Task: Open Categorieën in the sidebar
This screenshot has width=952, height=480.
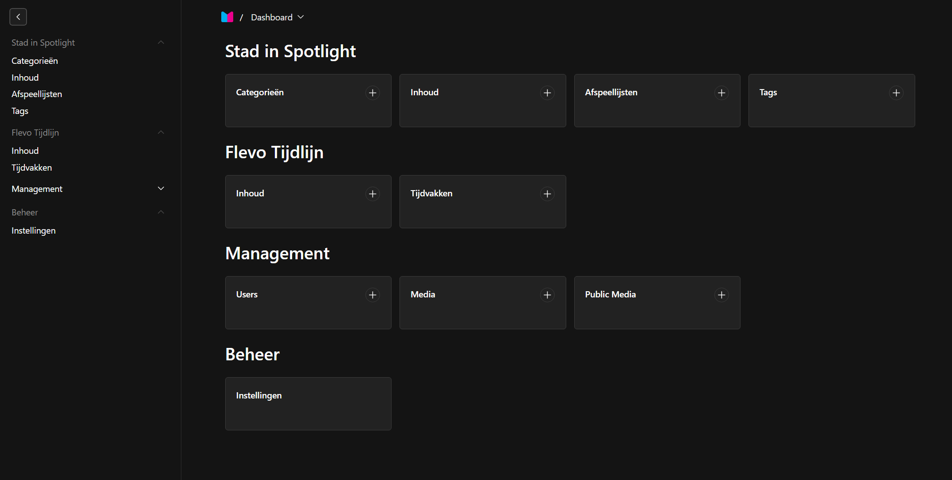Action: [35, 61]
